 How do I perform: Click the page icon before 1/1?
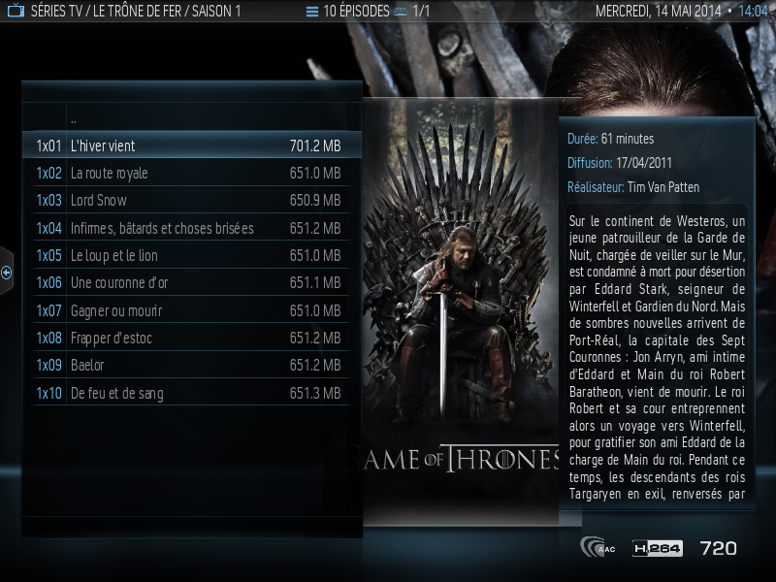pos(401,12)
